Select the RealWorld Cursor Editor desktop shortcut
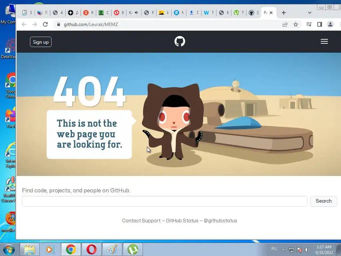341x256 pixels. click(9, 190)
